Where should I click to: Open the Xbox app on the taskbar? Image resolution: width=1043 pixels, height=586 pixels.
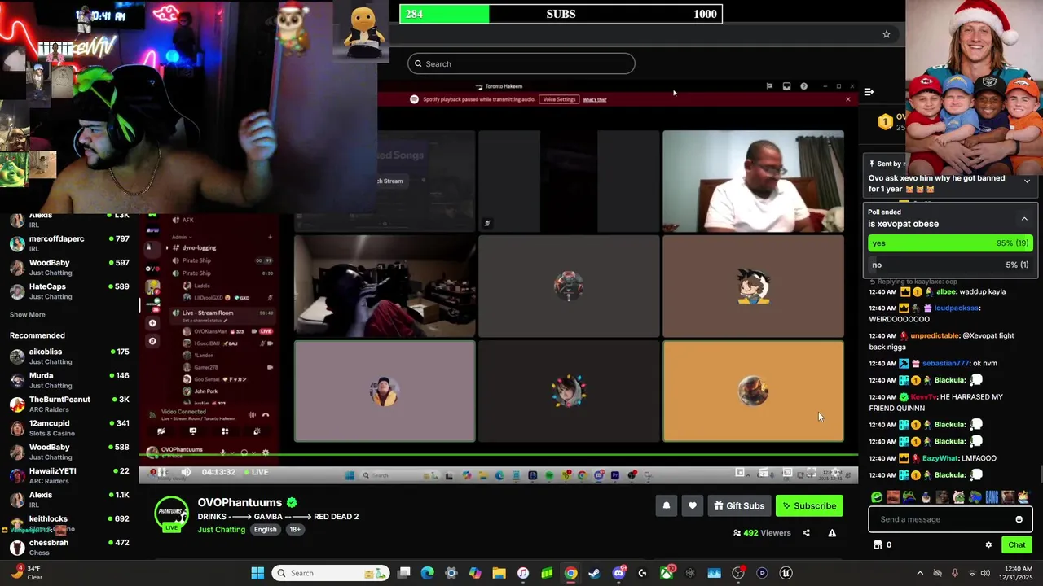[667, 573]
